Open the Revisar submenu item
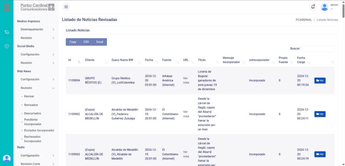The image size is (345, 166). click(29, 96)
